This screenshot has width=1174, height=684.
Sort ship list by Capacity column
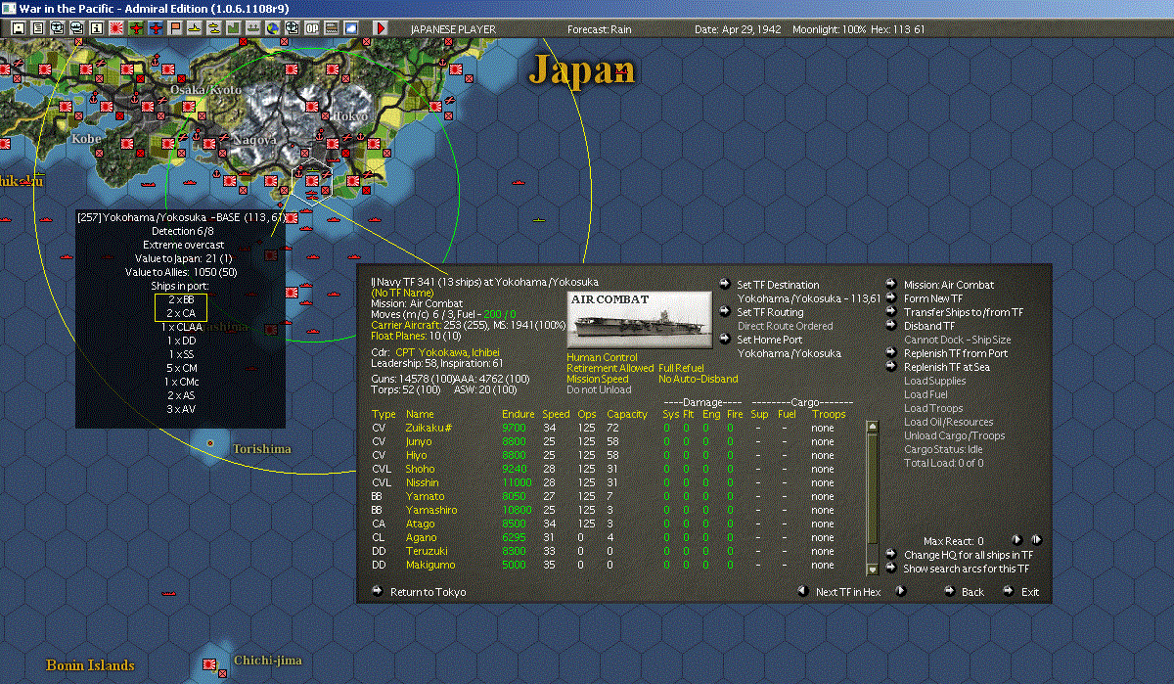627,414
